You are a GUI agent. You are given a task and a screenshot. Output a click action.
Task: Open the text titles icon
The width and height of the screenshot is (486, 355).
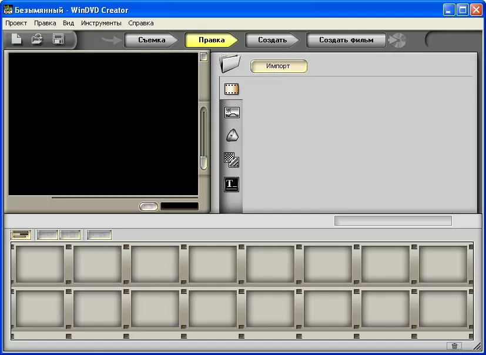coord(232,184)
